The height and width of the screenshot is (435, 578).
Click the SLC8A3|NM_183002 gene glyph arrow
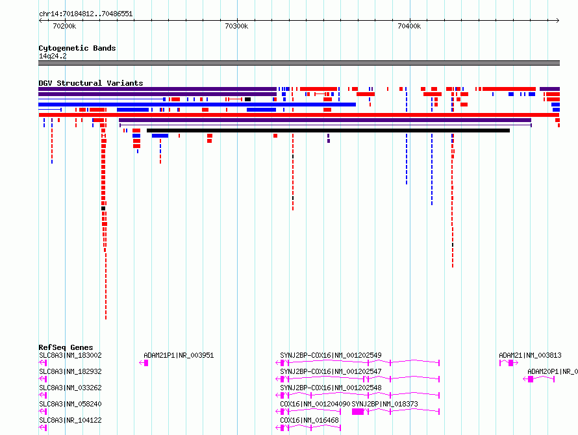pos(43,363)
